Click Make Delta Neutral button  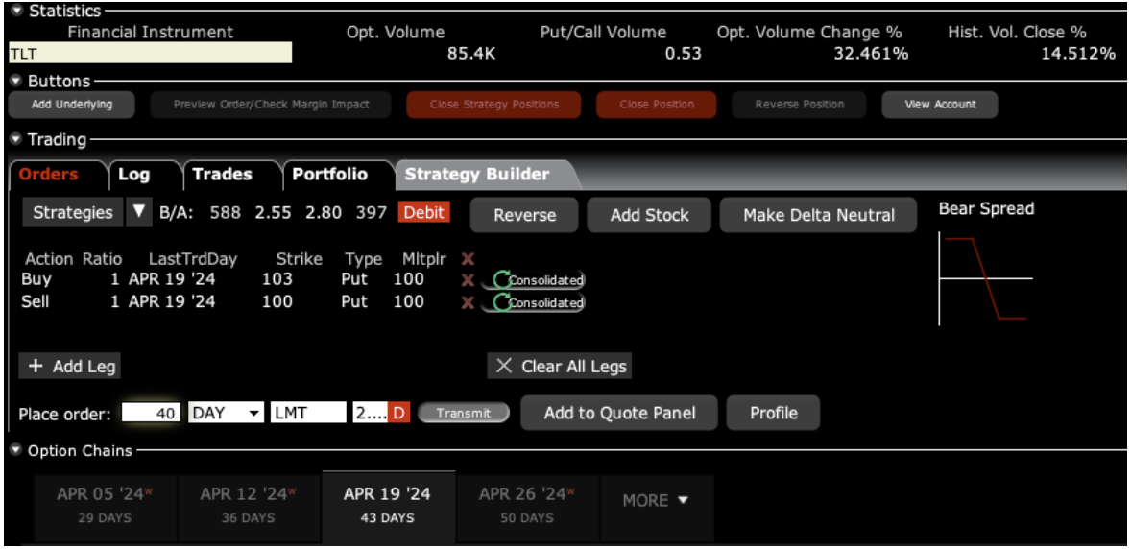pos(818,216)
